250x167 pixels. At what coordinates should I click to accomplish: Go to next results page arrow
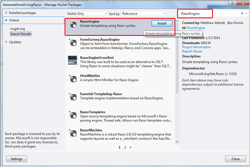click(x=130, y=147)
